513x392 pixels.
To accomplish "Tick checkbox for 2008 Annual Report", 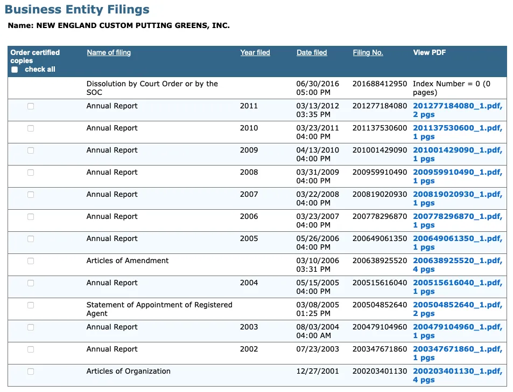I will (31, 173).
